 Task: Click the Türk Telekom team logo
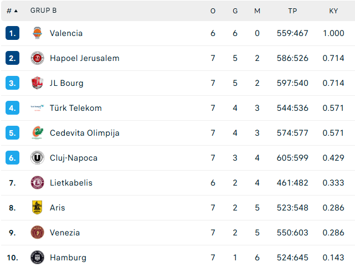pyautogui.click(x=37, y=108)
